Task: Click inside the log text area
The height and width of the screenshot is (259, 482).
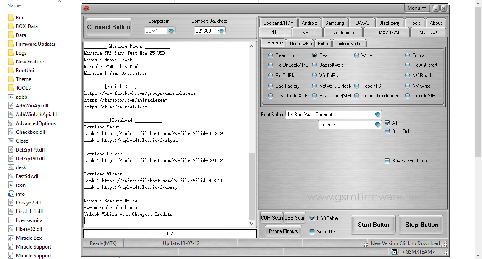Action: [x=166, y=135]
